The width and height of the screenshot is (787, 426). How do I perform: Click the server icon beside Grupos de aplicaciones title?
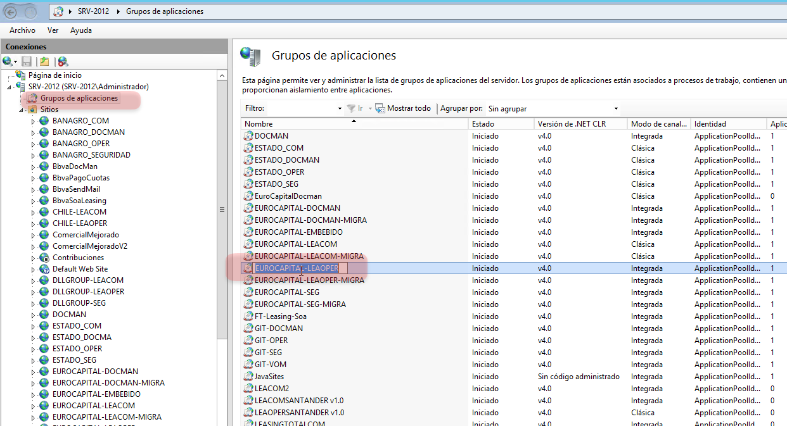(250, 57)
